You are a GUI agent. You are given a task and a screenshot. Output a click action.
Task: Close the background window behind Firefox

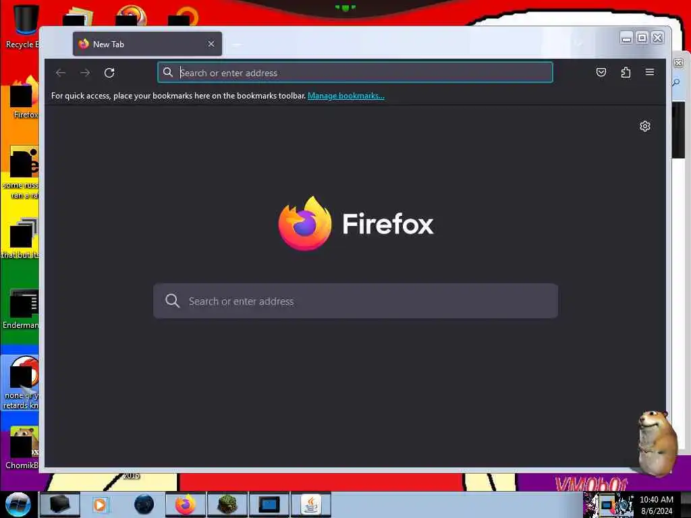coord(679,63)
